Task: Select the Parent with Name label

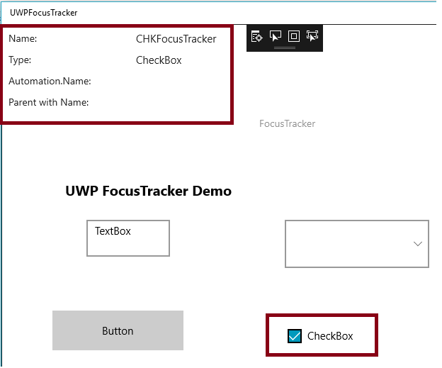Action: pos(48,103)
